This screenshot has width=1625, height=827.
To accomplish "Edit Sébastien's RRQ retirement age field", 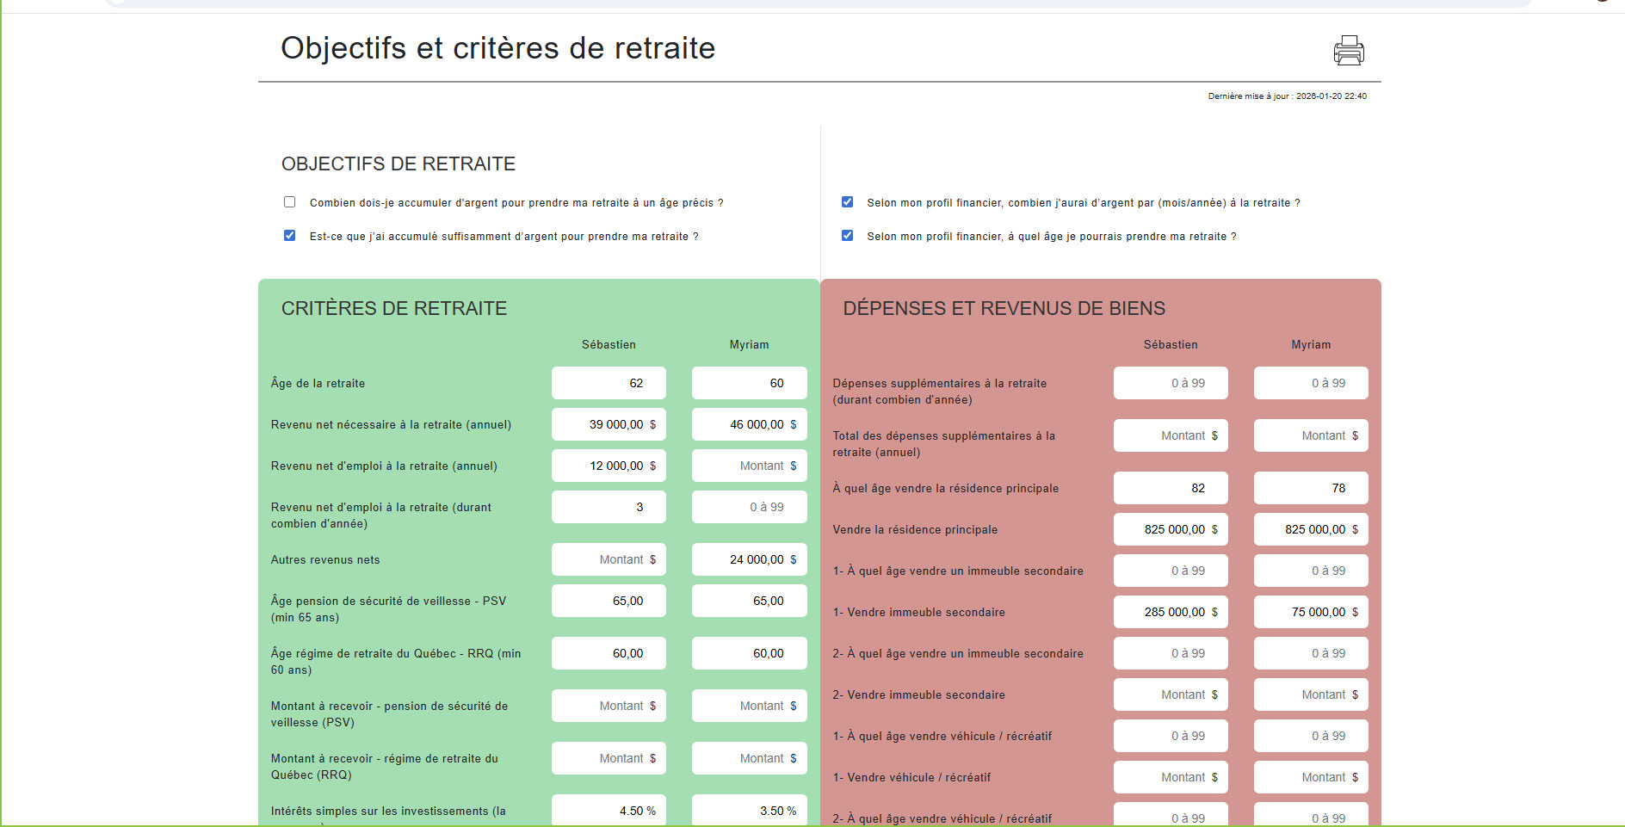I will 609,653.
